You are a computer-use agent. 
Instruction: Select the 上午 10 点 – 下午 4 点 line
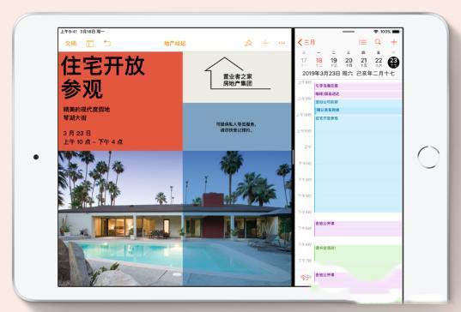[x=93, y=141]
